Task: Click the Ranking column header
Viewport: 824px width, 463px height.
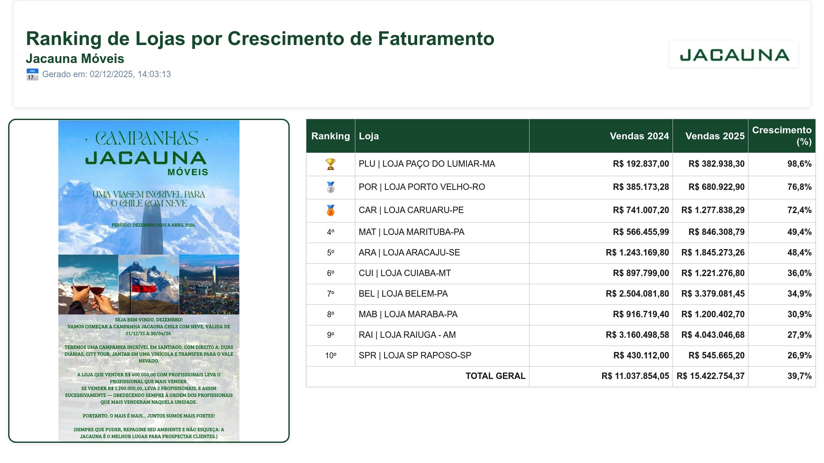Action: point(330,136)
